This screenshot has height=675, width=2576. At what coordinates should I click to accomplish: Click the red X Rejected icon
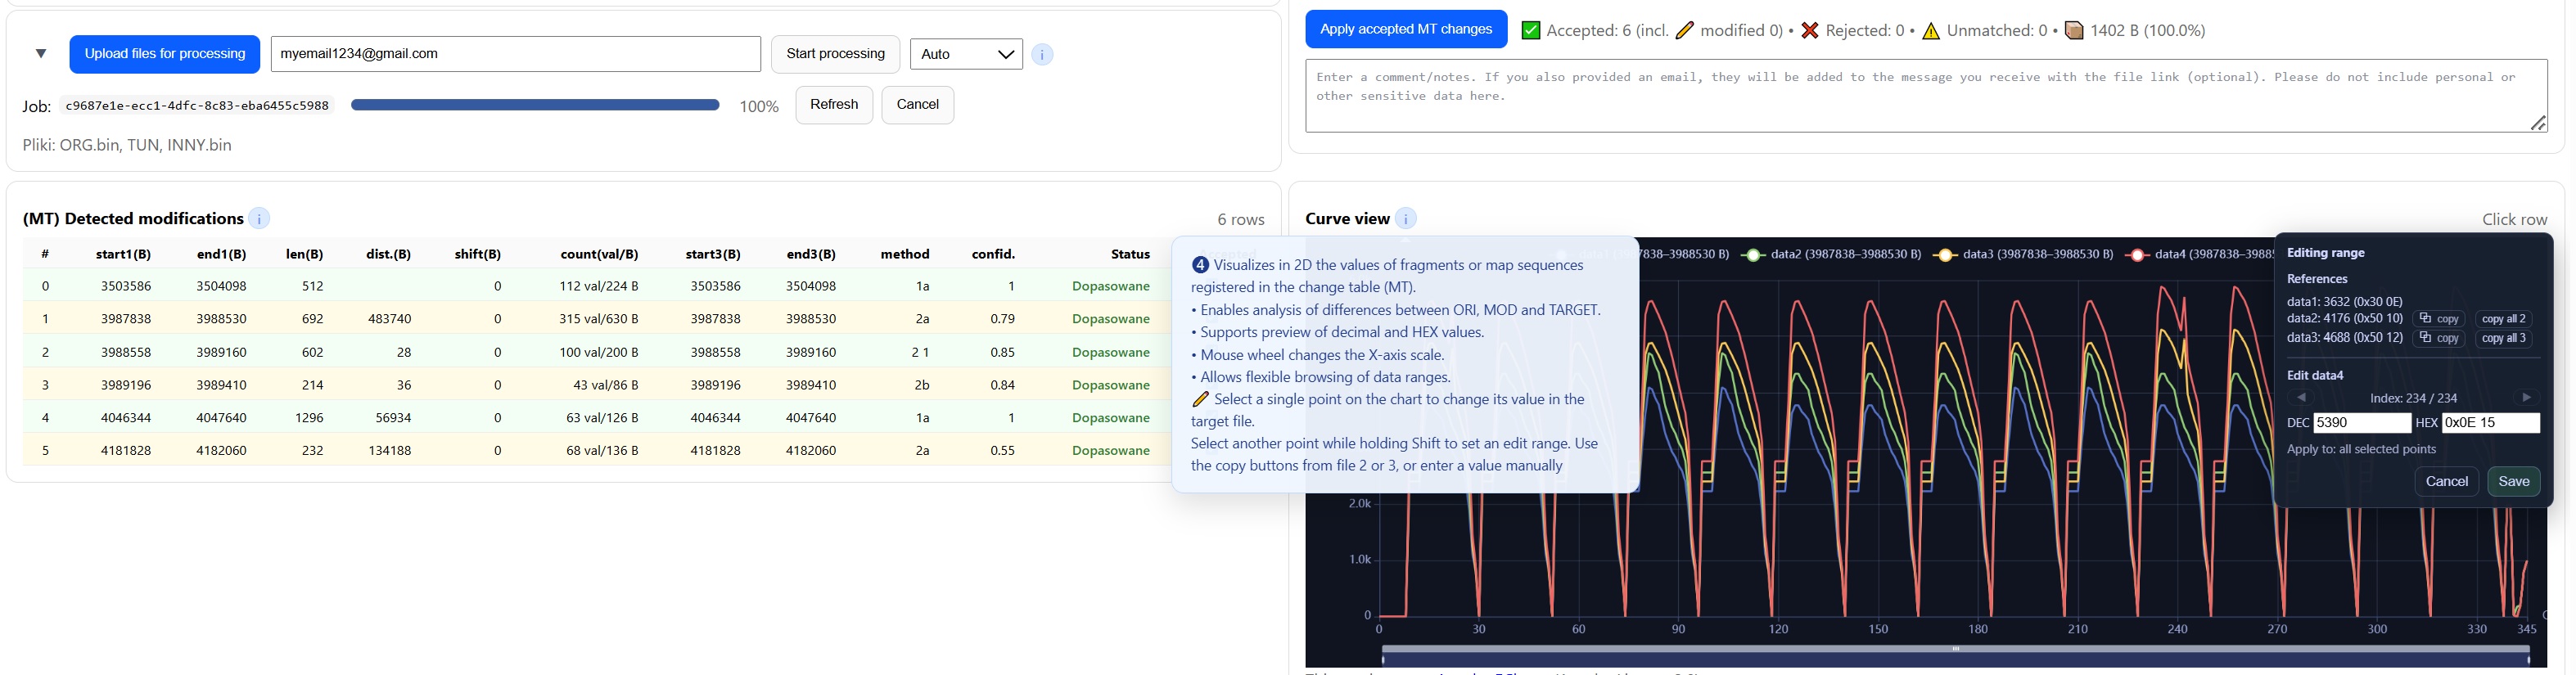tap(1810, 31)
